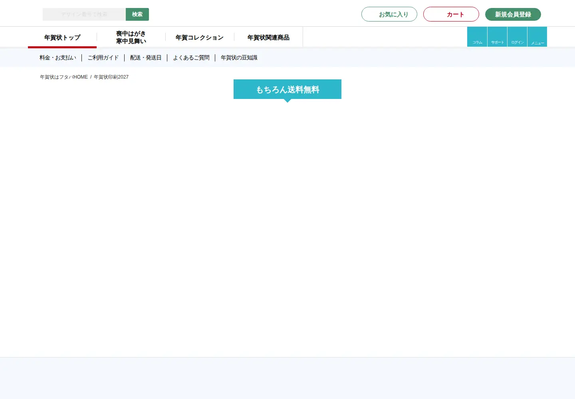Click 年賀状印刷2027 breadcrumb text
Screen dimensions: 575x399
[111, 77]
